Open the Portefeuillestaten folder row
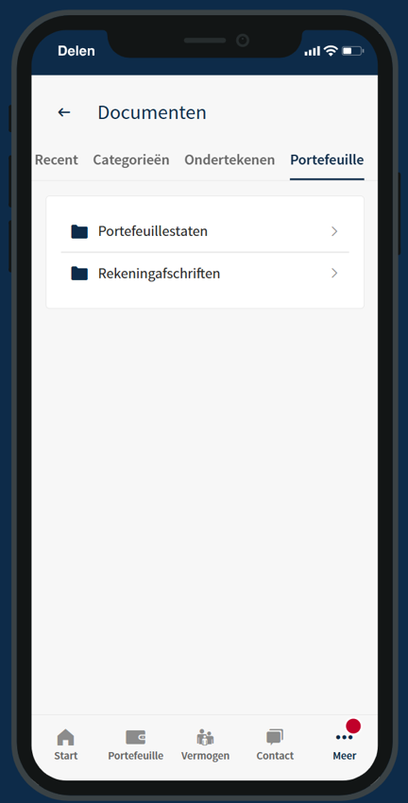 tap(205, 231)
